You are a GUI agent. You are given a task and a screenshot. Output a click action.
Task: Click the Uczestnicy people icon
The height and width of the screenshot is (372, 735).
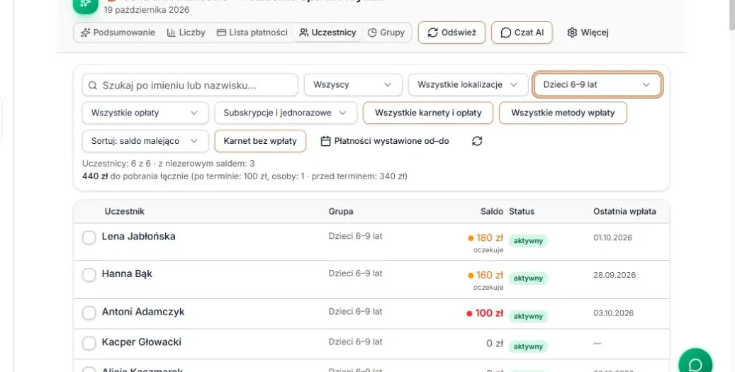(x=304, y=33)
